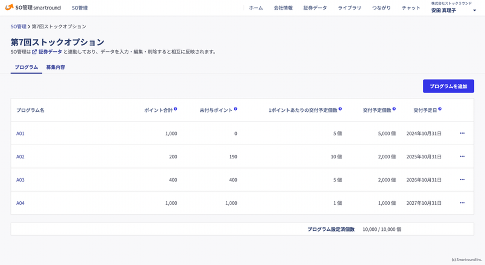Image resolution: width=485 pixels, height=265 pixels.
Task: Click help icon beside 交付予定日 header
Action: tap(440, 109)
